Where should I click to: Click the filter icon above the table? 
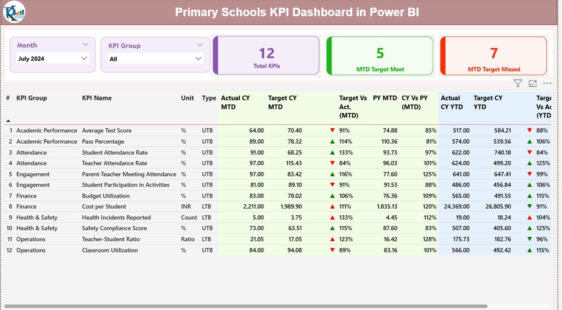518,83
